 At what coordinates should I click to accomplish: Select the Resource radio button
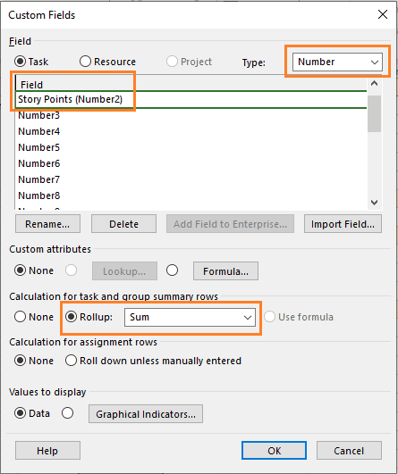pyautogui.click(x=85, y=62)
